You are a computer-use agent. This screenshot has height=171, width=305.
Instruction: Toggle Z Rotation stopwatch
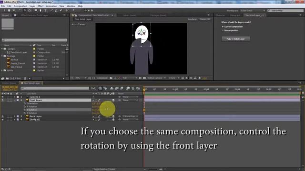25,113
